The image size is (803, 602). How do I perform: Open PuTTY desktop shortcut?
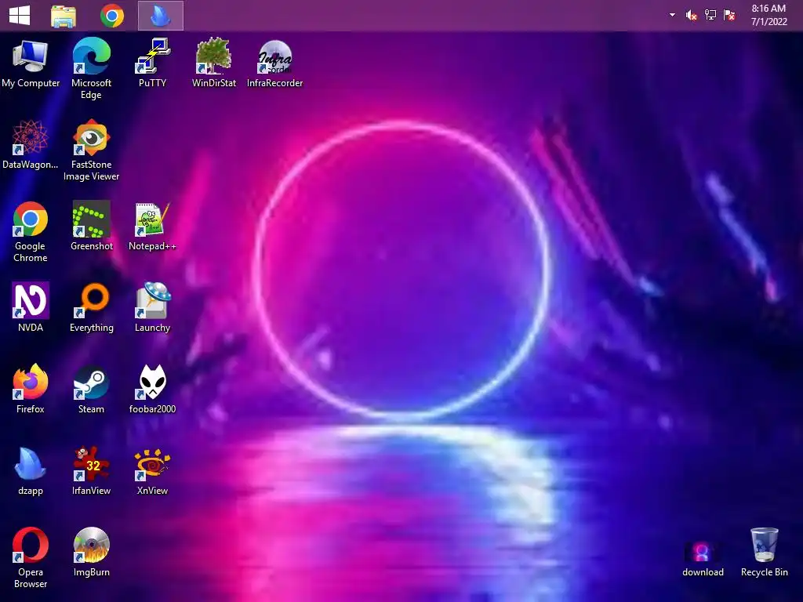point(153,63)
